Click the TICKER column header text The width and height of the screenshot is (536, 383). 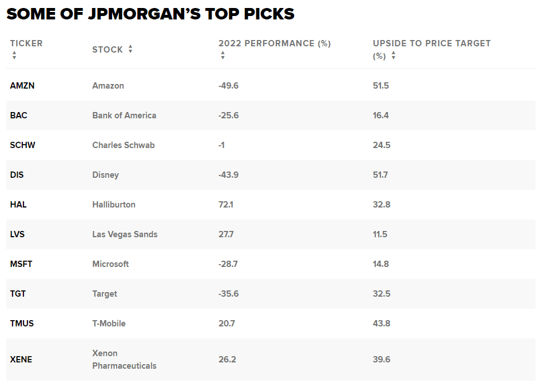pos(26,43)
